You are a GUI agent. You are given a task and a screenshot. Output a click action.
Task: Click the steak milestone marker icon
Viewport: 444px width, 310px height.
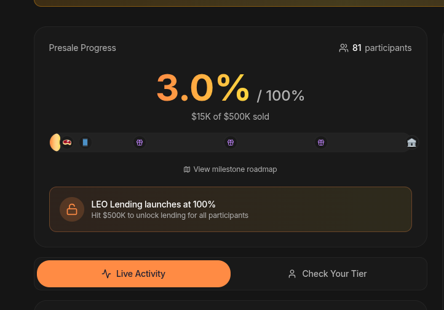[67, 142]
